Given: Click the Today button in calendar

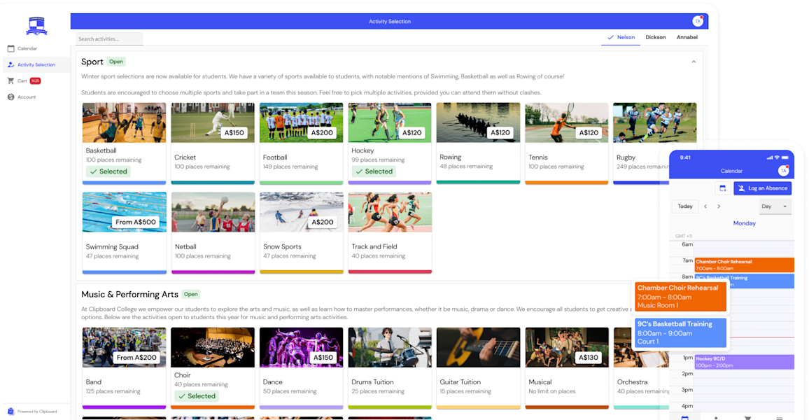Looking at the screenshot, I should (685, 206).
